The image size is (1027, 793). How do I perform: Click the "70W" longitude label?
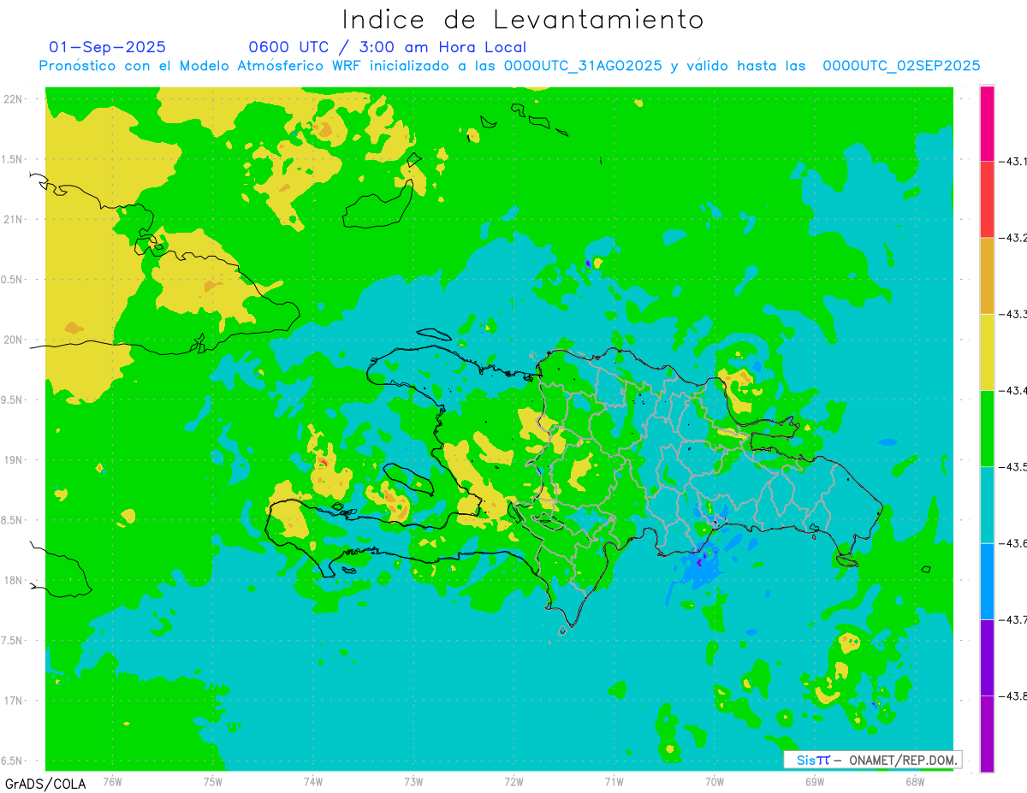(715, 781)
